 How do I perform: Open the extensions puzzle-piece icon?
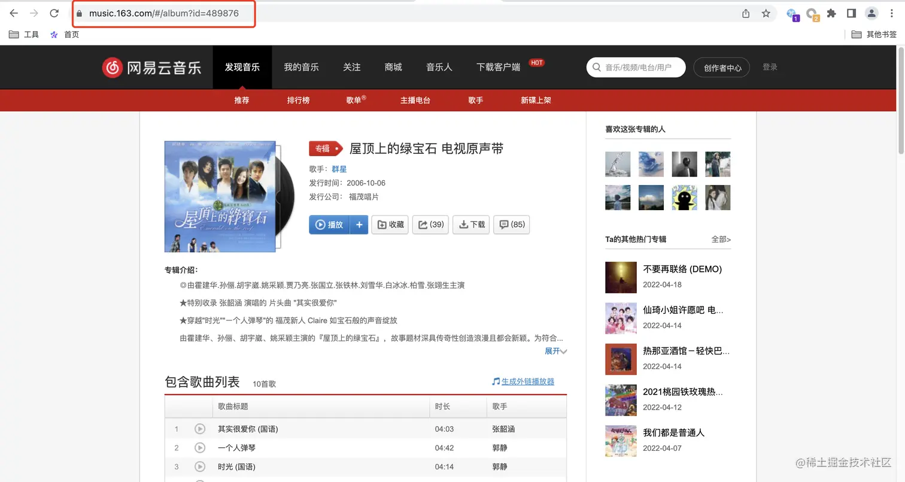pyautogui.click(x=831, y=13)
